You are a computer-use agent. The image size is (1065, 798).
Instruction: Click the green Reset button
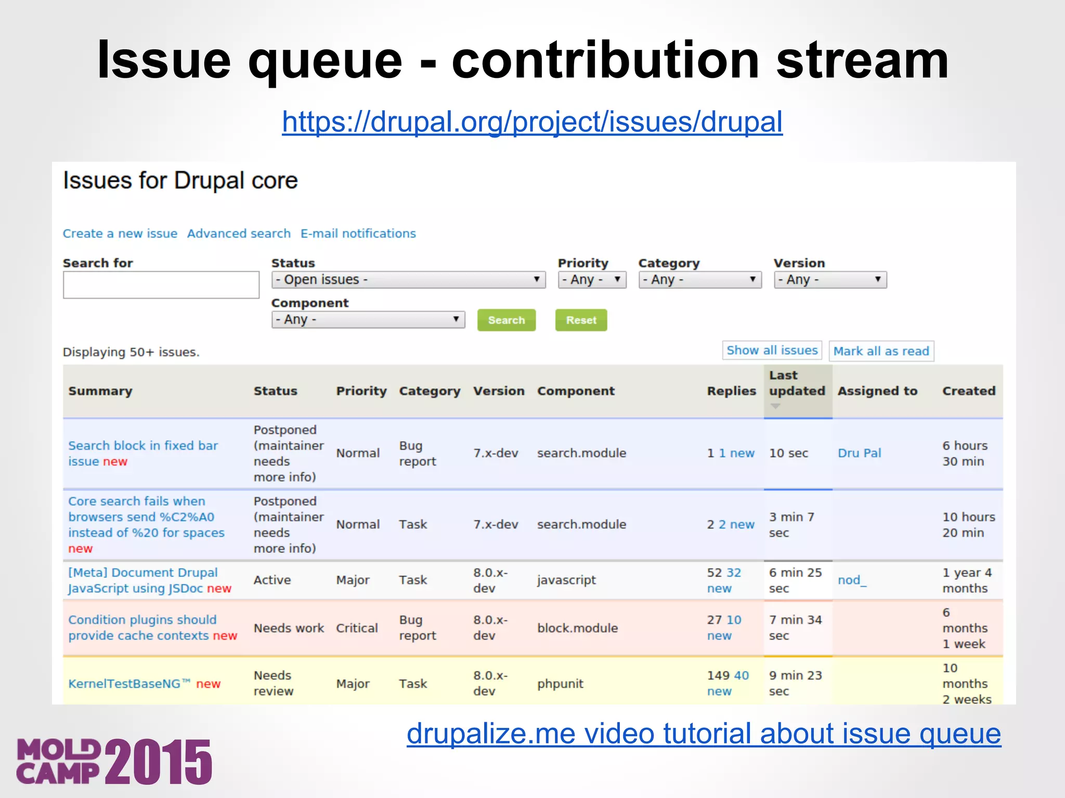point(581,320)
